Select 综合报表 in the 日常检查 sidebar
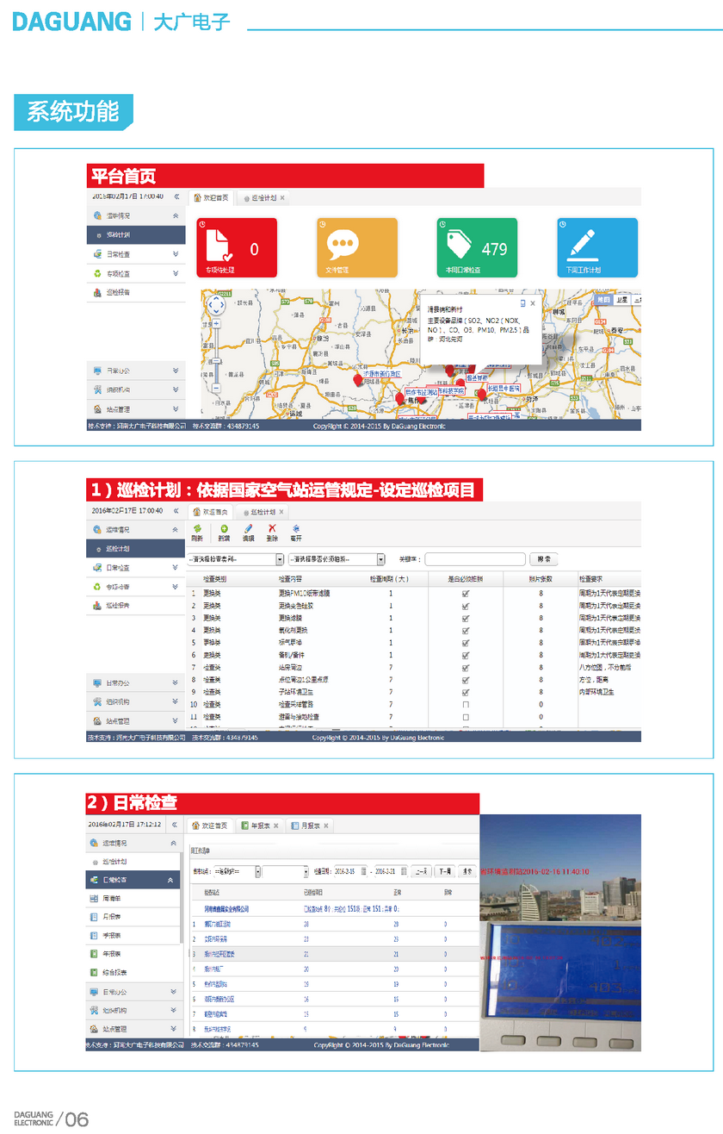Image resolution: width=723 pixels, height=1134 pixels. pos(133,972)
